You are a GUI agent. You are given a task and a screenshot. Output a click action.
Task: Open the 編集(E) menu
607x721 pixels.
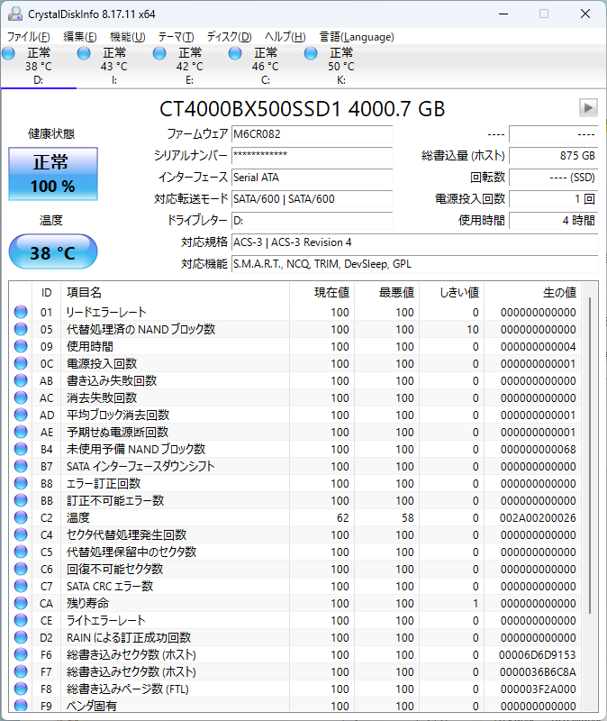[80, 37]
